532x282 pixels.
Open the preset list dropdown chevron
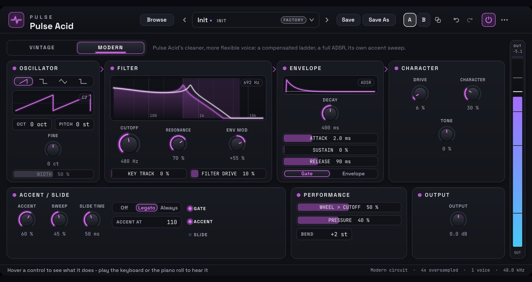pyautogui.click(x=312, y=20)
